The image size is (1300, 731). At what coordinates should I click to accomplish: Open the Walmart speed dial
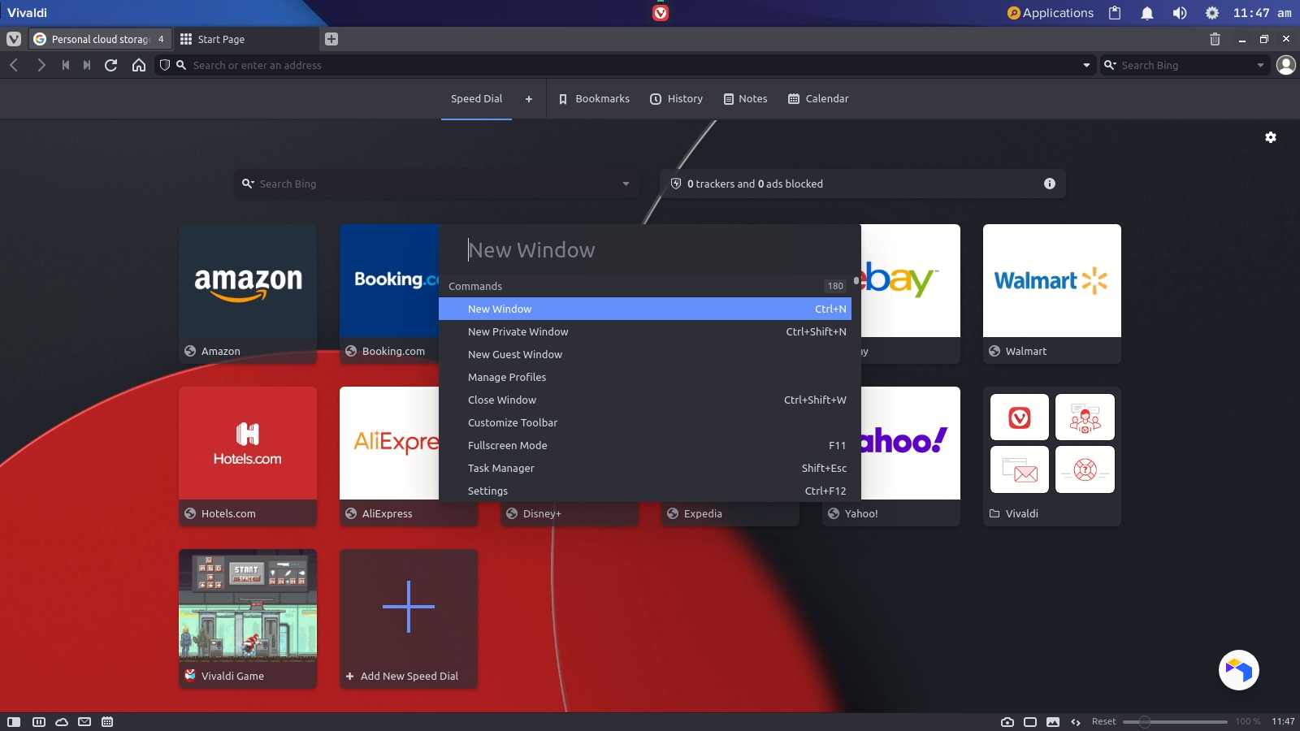1052,294
